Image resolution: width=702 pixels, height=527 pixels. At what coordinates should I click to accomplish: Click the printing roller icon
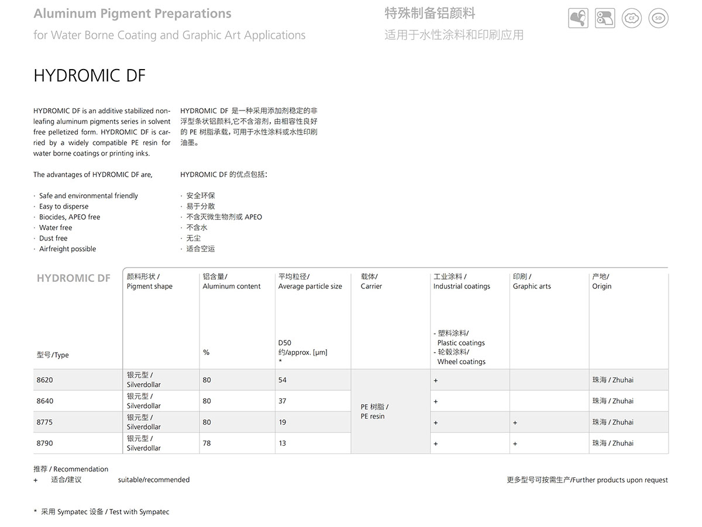tap(605, 19)
